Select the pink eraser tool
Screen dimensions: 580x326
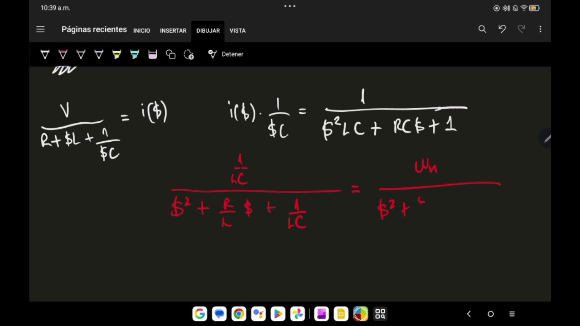pyautogui.click(x=153, y=54)
